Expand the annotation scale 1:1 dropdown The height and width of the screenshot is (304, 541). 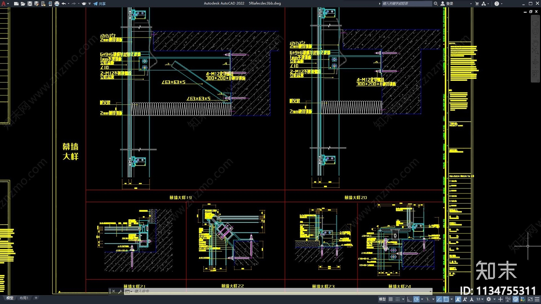click(480, 299)
